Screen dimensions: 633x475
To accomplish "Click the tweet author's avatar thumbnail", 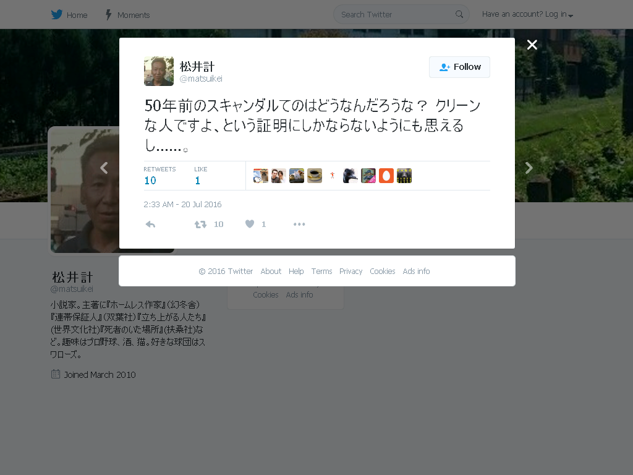I will pyautogui.click(x=159, y=71).
